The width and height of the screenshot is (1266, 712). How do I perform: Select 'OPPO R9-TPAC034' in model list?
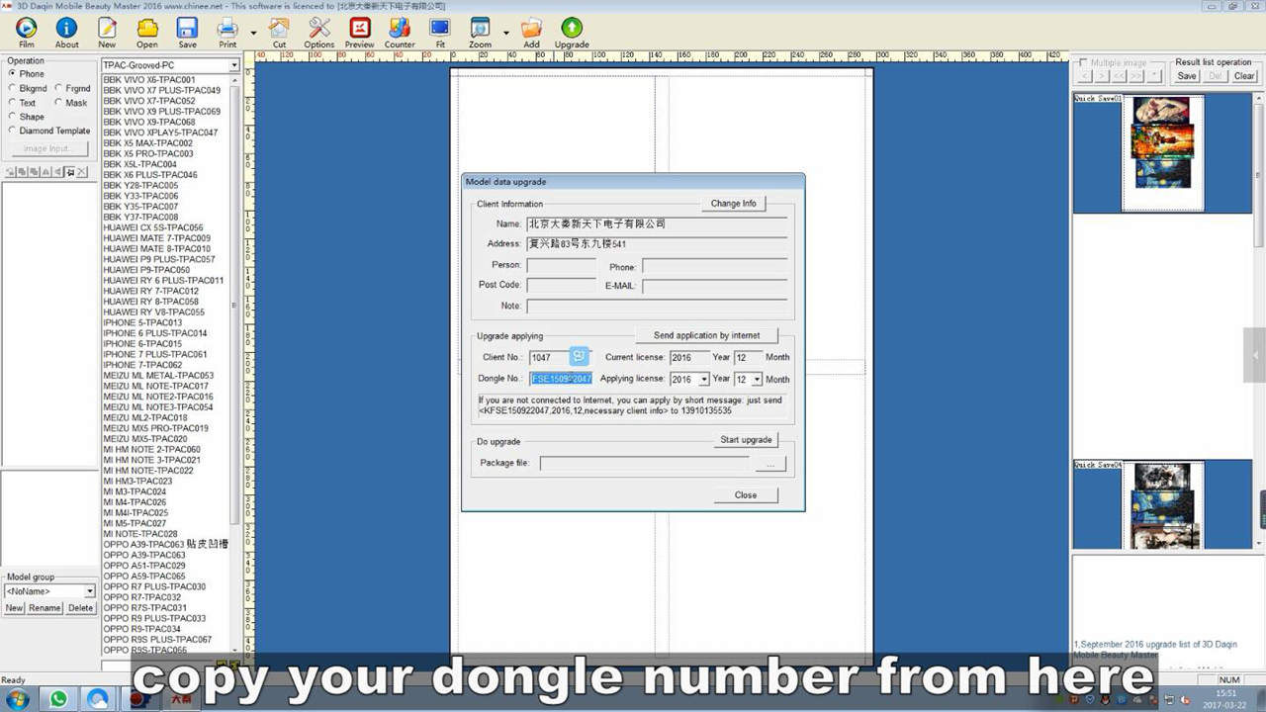coord(141,629)
